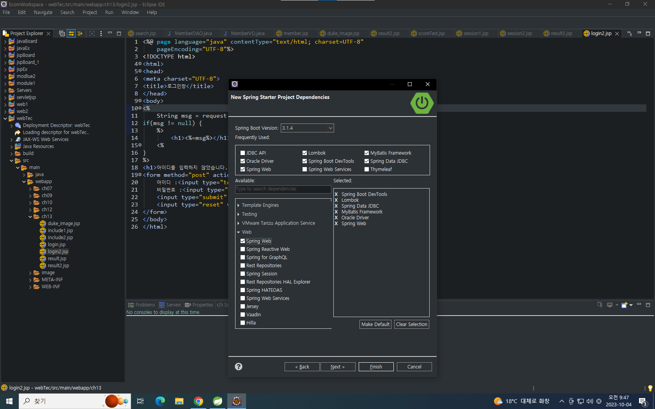
Task: Open the notification center icon
Action: pos(643,401)
